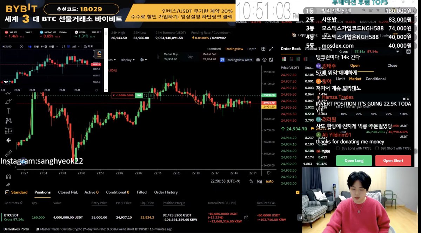Select the Limit order type
The image size is (421, 233).
[340, 79]
